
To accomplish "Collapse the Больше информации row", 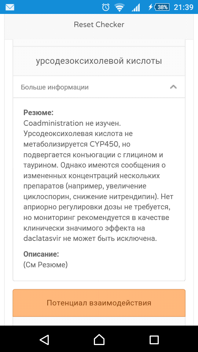I will pyautogui.click(x=99, y=87).
